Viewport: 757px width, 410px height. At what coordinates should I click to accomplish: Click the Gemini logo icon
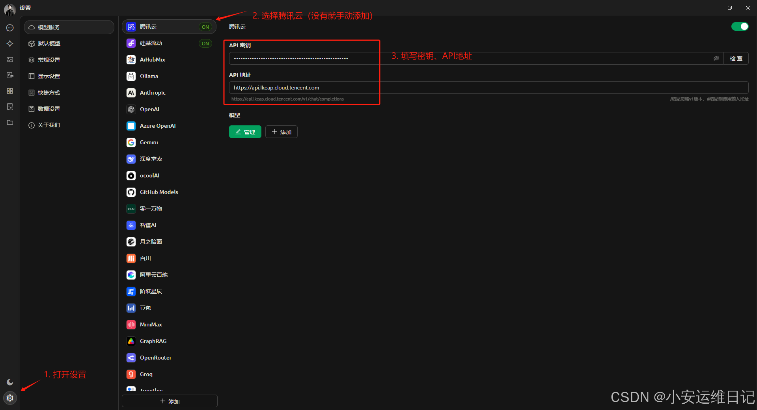pyautogui.click(x=131, y=143)
